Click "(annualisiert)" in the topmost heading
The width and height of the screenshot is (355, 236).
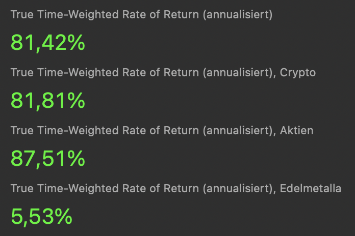click(237, 15)
